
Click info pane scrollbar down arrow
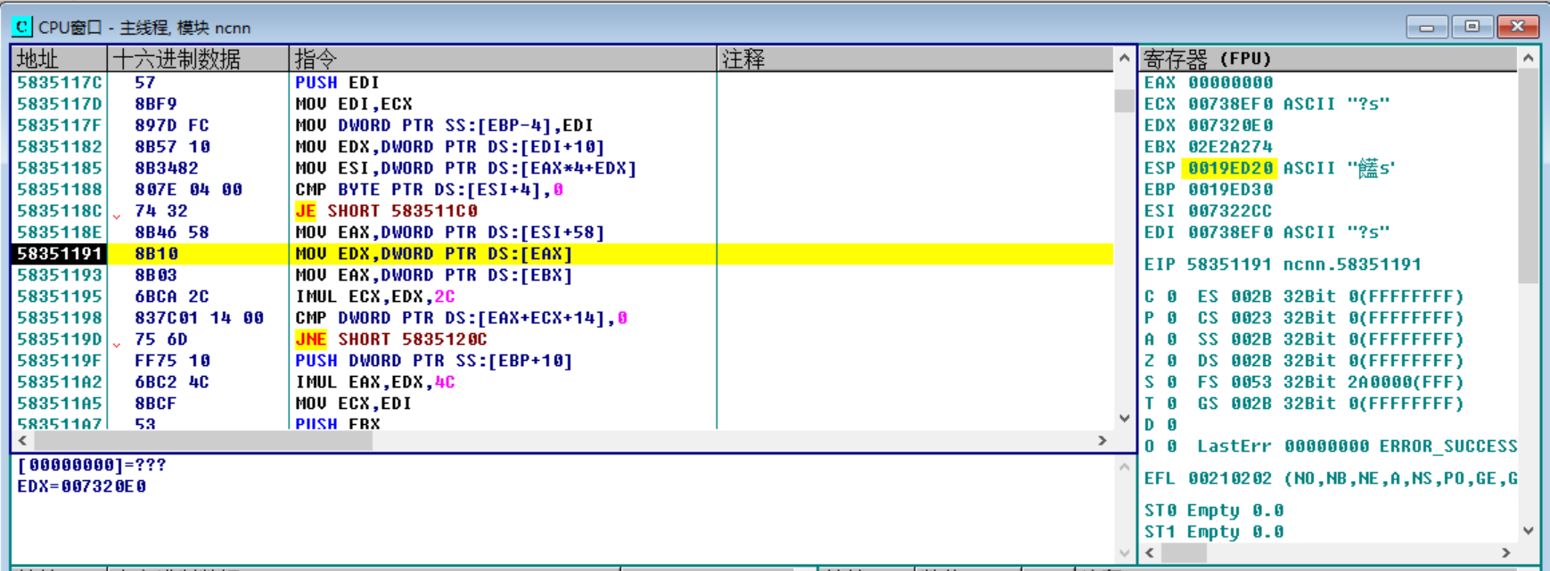(1125, 552)
